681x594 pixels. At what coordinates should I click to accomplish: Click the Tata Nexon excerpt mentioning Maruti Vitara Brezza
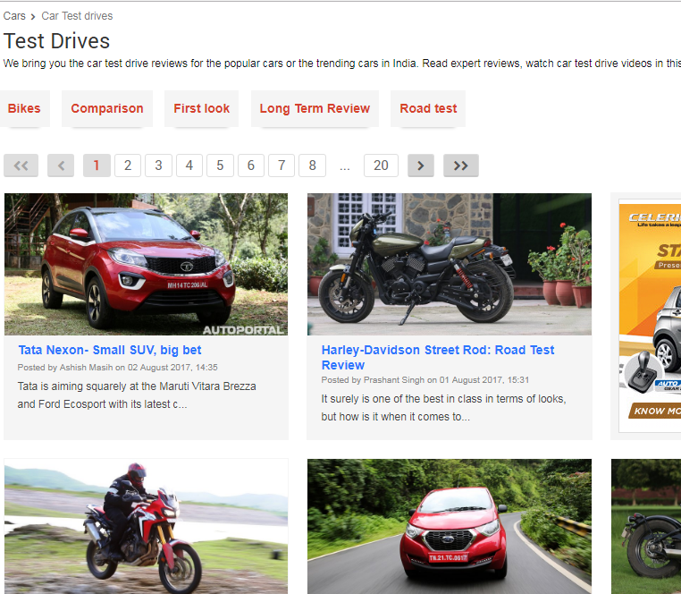point(137,395)
